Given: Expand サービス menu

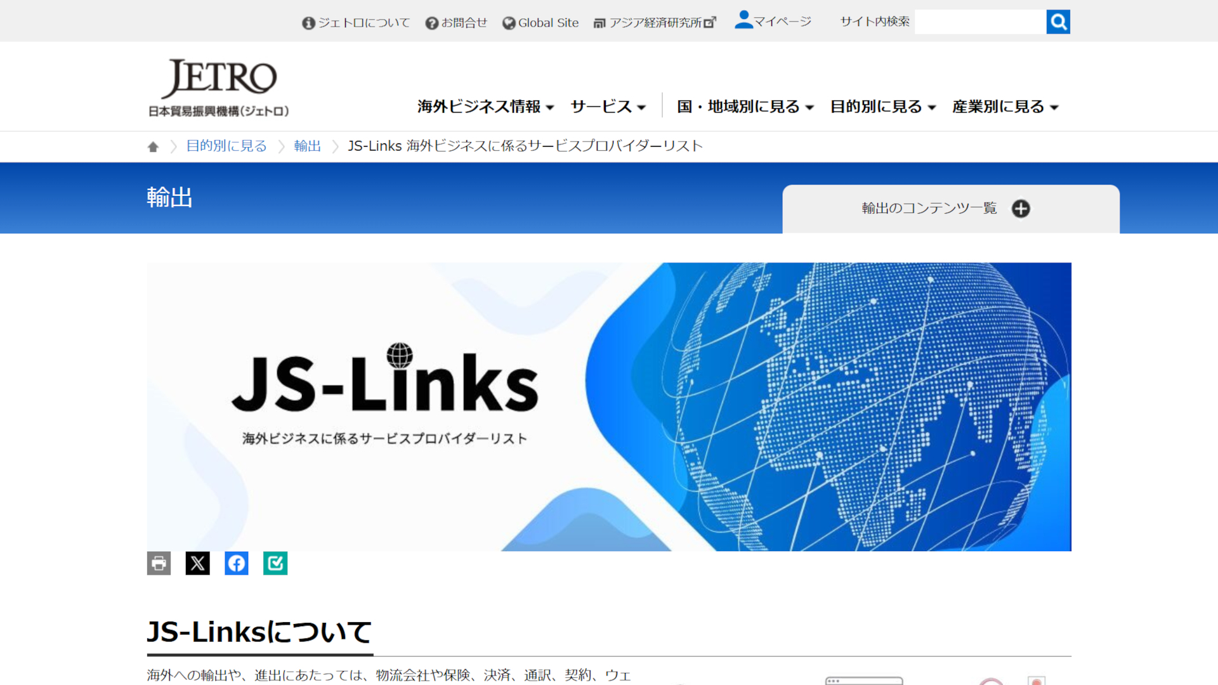Looking at the screenshot, I should (608, 107).
